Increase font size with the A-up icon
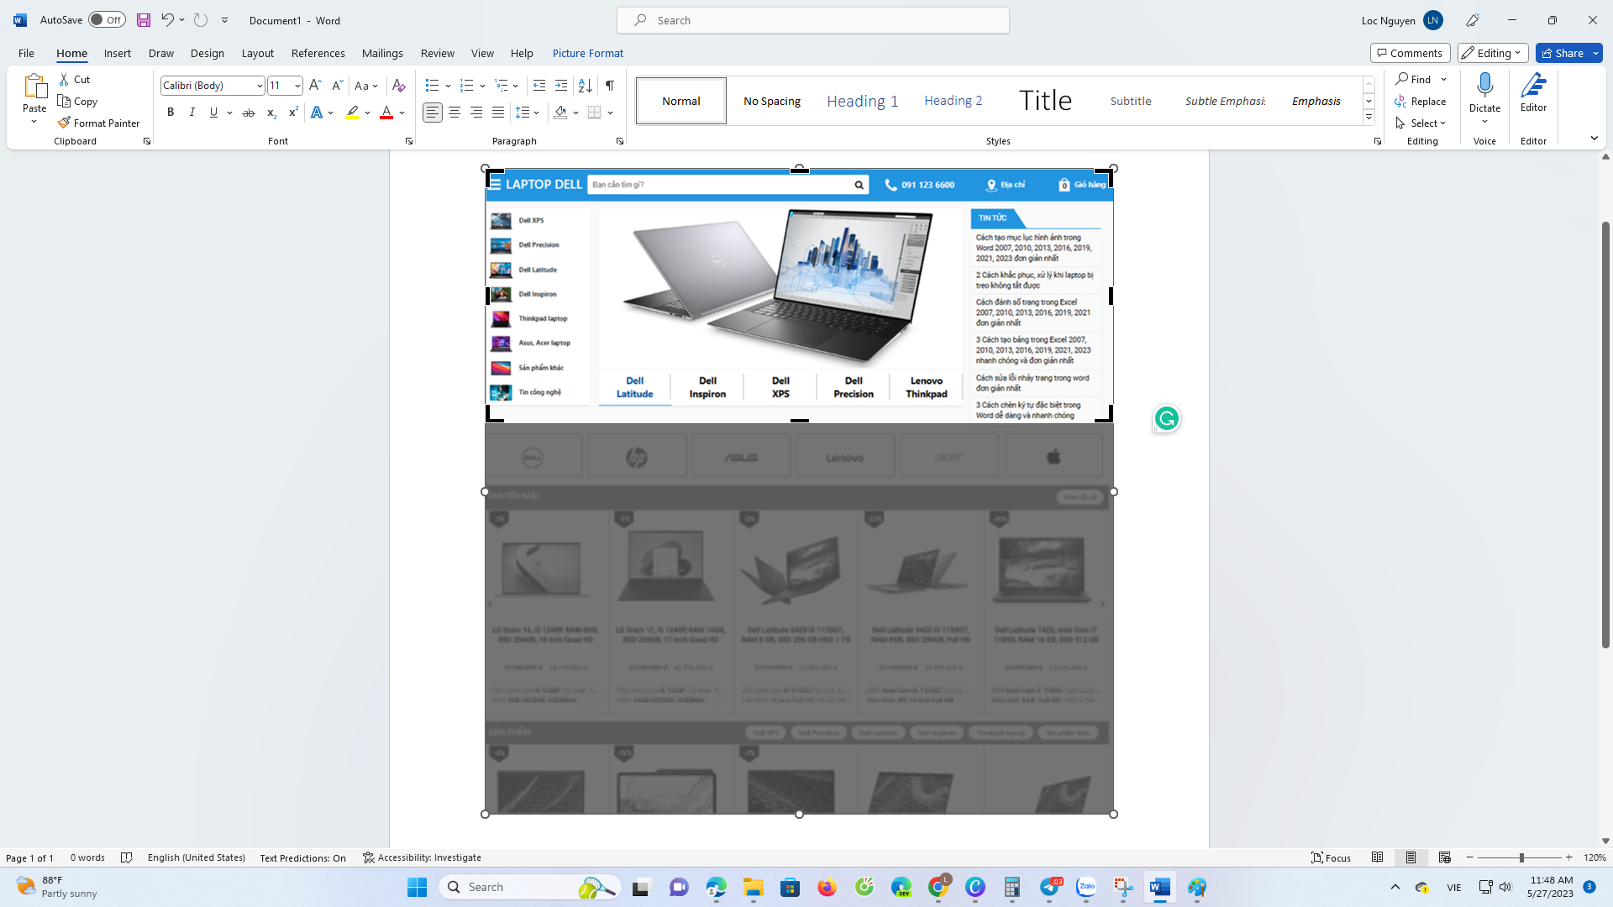 pos(315,86)
